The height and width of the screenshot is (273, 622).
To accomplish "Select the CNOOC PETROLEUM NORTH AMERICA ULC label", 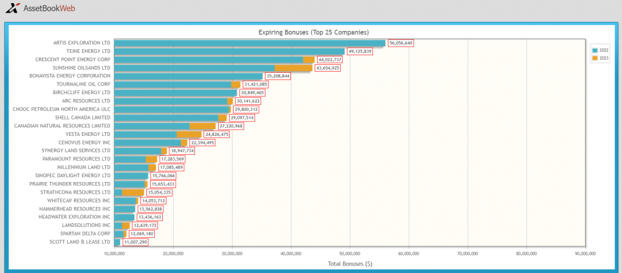I will 62,109.
